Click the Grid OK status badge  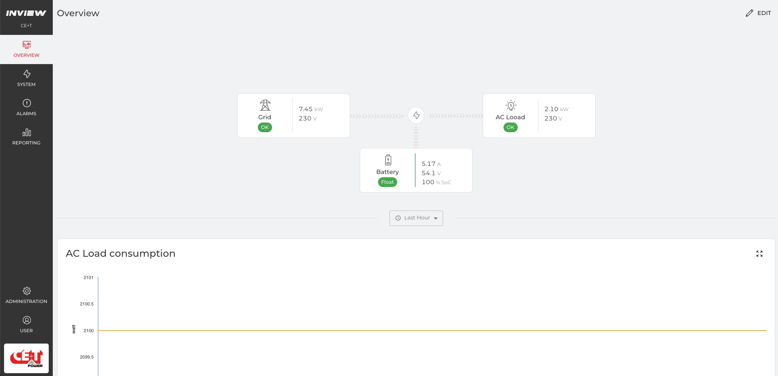click(265, 127)
